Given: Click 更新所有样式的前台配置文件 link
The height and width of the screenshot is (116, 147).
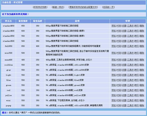Looking at the screenshot, I should pos(83,7).
